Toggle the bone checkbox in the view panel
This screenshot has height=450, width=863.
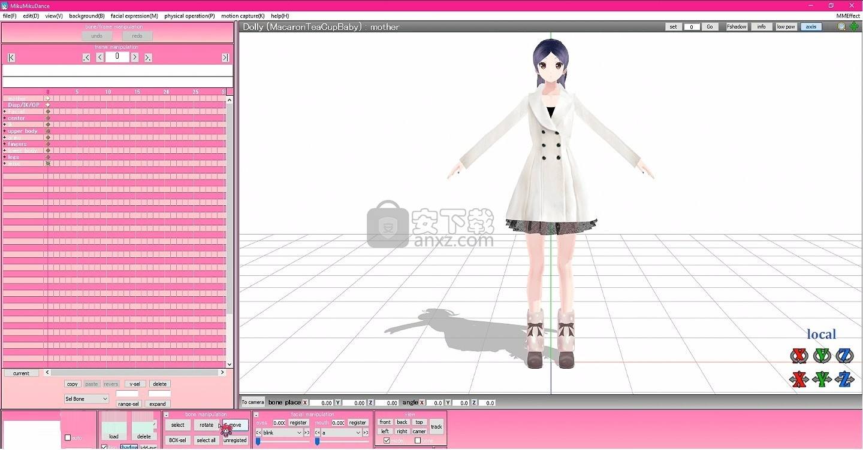click(x=418, y=441)
